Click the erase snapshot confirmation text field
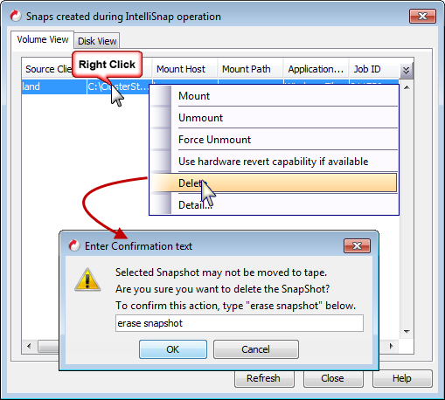The width and height of the screenshot is (445, 400). 240,323
